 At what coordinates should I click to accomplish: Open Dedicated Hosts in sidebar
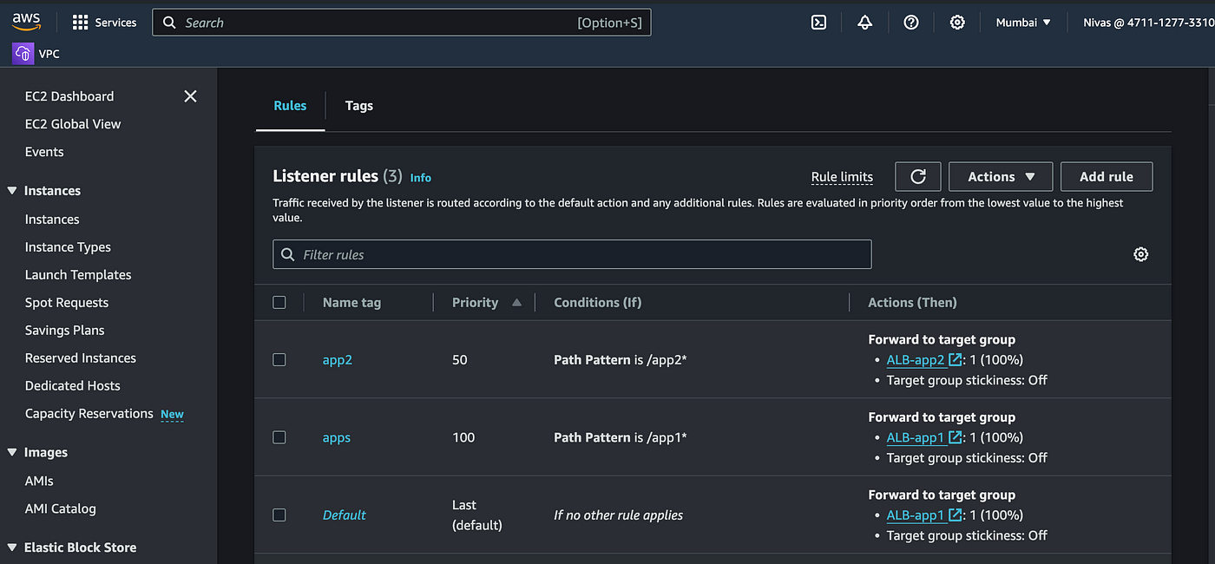tap(73, 386)
